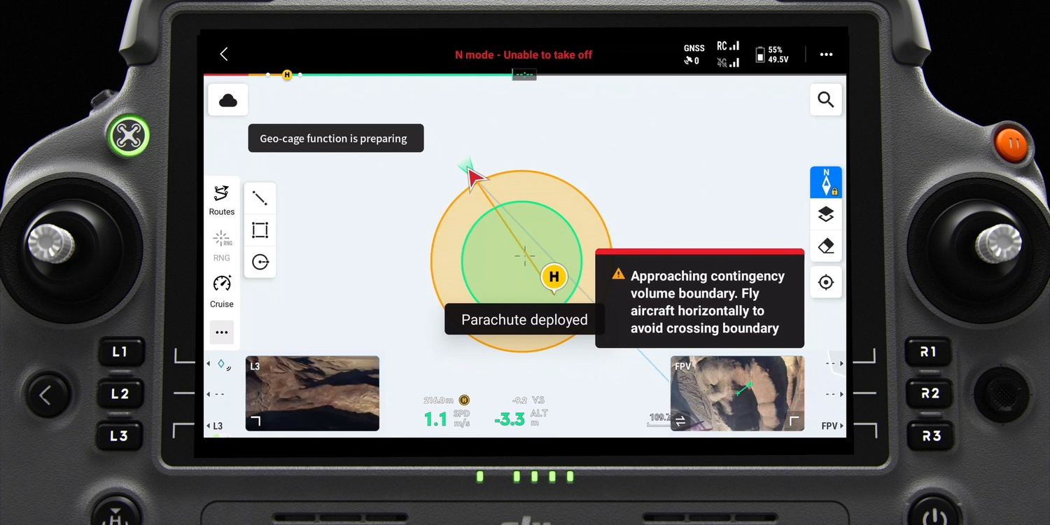Open the FPV camera view thumbnail
The height and width of the screenshot is (525, 1050).
(737, 393)
